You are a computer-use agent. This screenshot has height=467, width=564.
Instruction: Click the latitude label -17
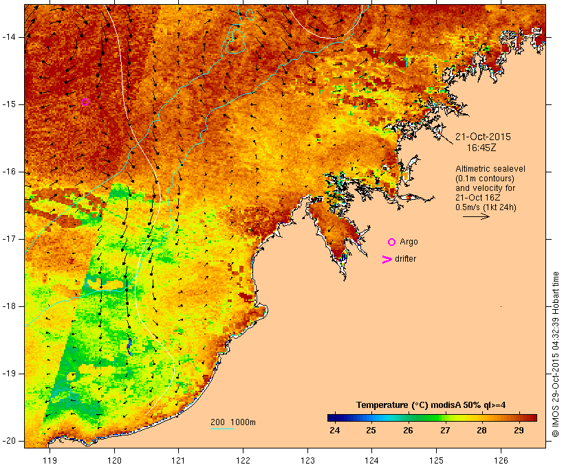[8, 239]
